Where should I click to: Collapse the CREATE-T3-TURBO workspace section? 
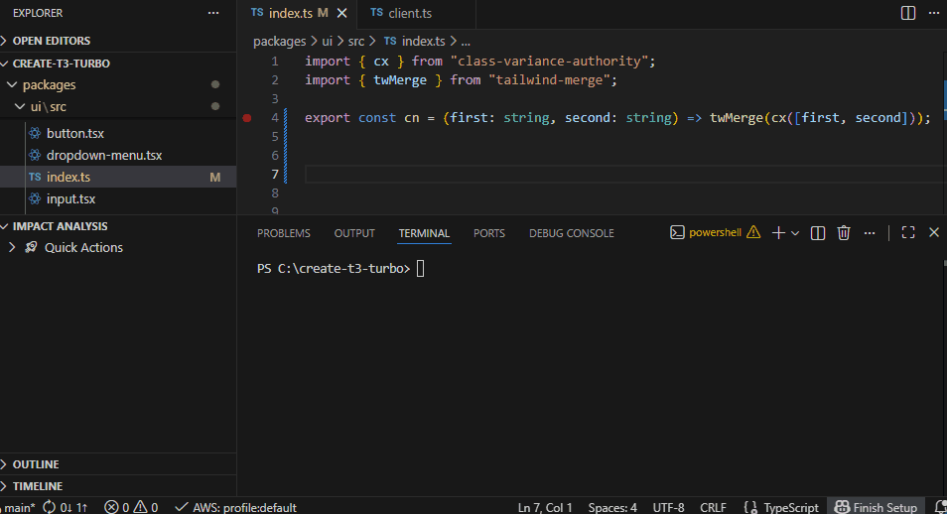coord(56,64)
